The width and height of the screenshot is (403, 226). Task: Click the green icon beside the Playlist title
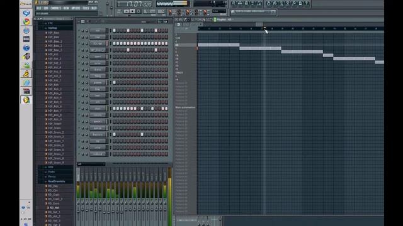pyautogui.click(x=215, y=19)
